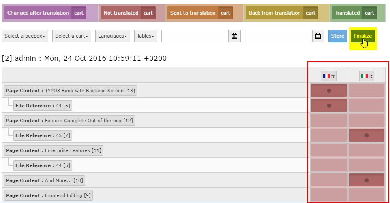
Task: Open the Languages dropdown
Action: click(113, 36)
